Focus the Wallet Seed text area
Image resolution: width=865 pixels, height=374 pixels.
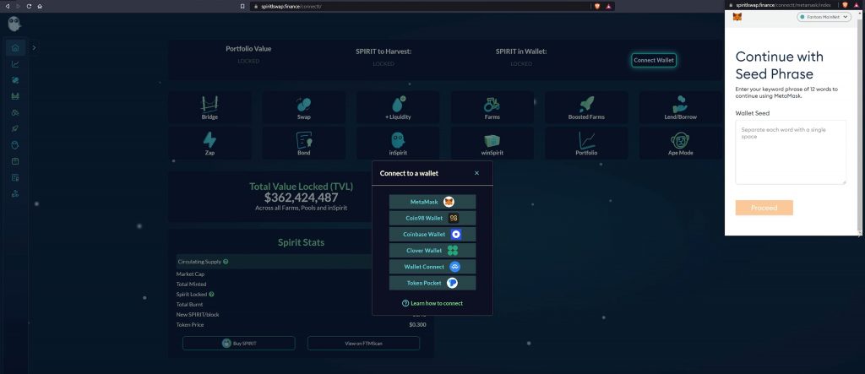(x=791, y=152)
